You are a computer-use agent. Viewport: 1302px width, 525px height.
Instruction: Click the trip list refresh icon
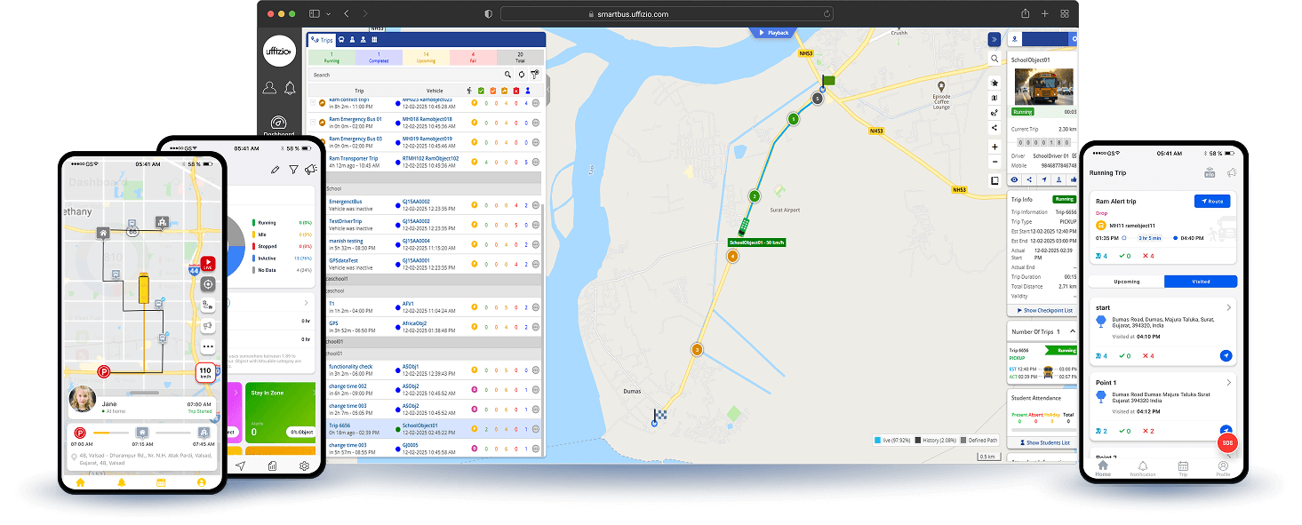[x=521, y=75]
